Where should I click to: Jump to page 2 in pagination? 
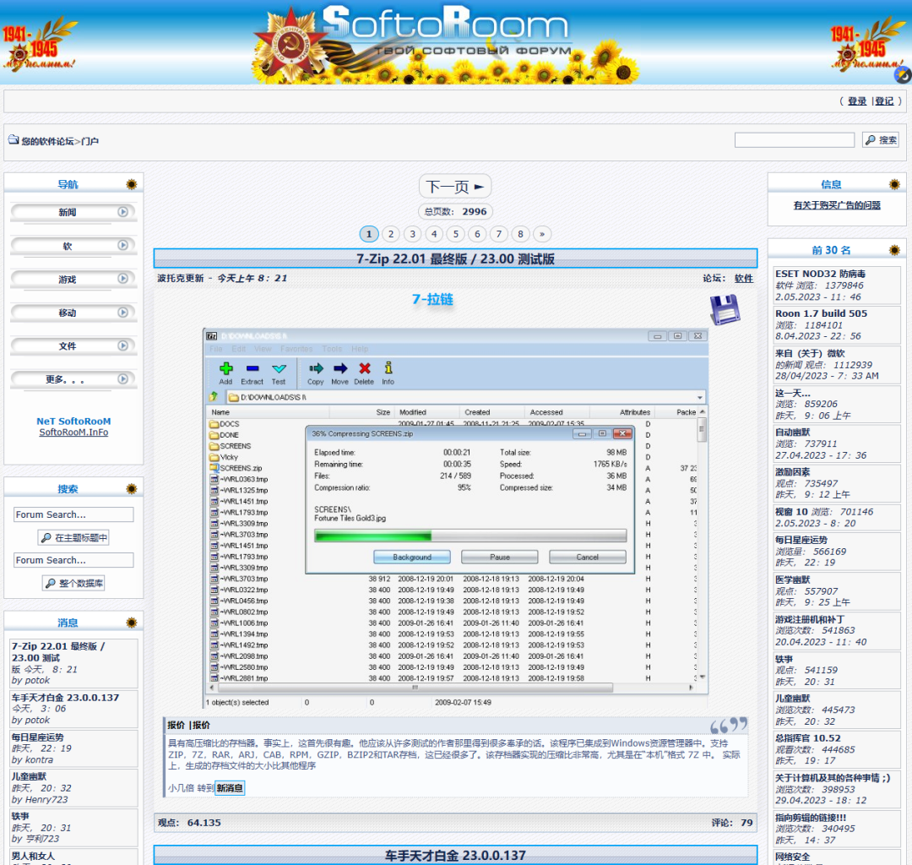coord(391,234)
